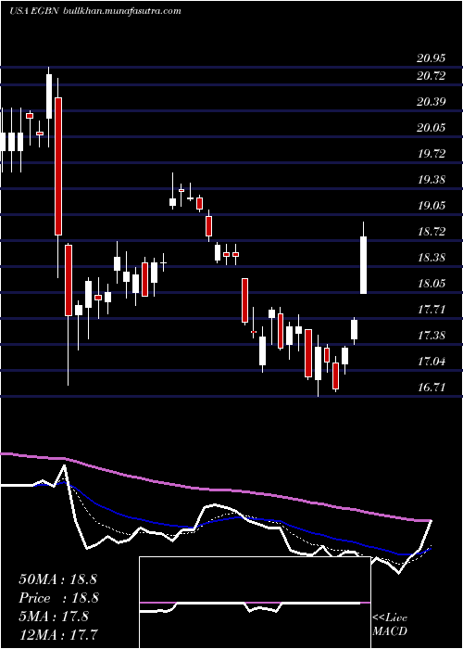Image resolution: width=463 pixels, height=649 pixels.
Task: Click the 17.71 price axis label
Action: (432, 310)
